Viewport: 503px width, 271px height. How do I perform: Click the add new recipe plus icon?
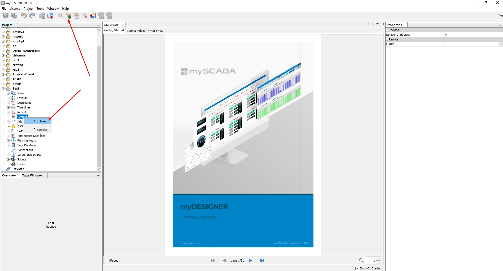69,16
